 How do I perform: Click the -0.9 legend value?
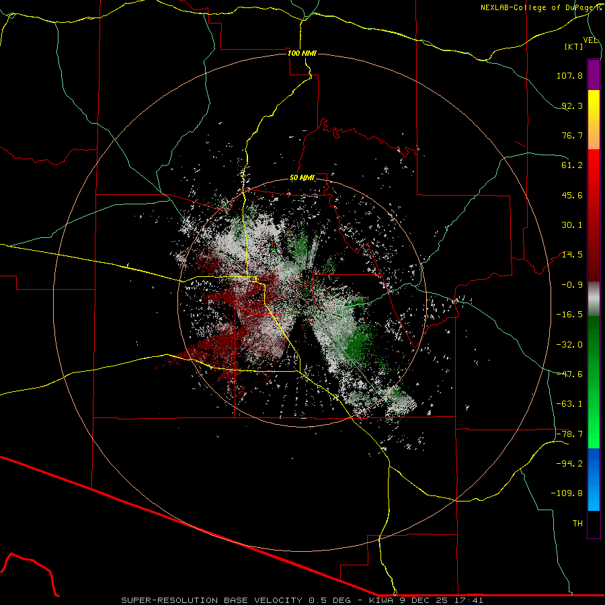[572, 285]
